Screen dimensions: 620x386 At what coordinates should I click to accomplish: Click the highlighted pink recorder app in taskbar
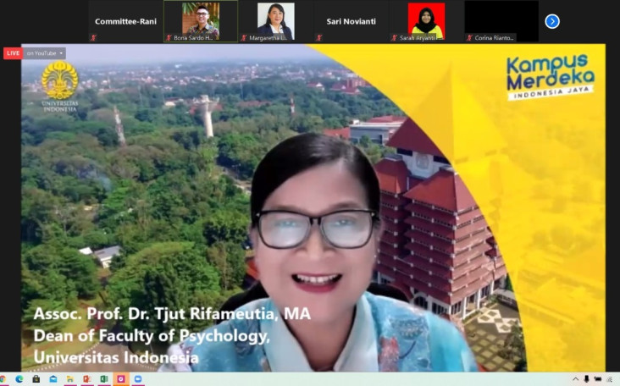[121, 379]
